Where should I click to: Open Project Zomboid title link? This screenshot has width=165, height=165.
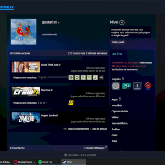pos(49,115)
